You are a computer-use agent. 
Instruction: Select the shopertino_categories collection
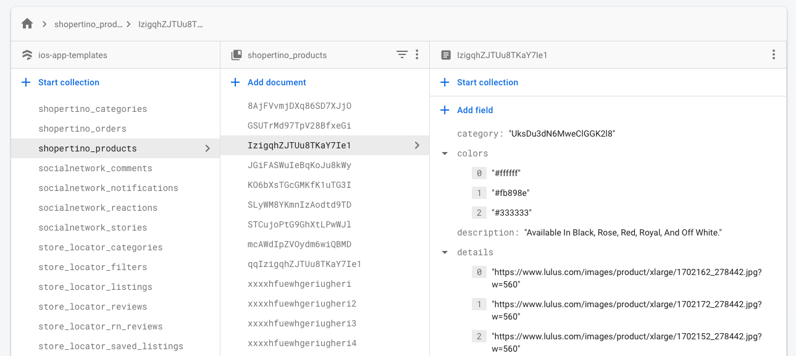[93, 109]
